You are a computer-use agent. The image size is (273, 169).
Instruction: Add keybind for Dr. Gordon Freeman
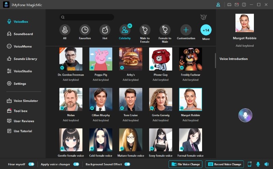coord(71,80)
